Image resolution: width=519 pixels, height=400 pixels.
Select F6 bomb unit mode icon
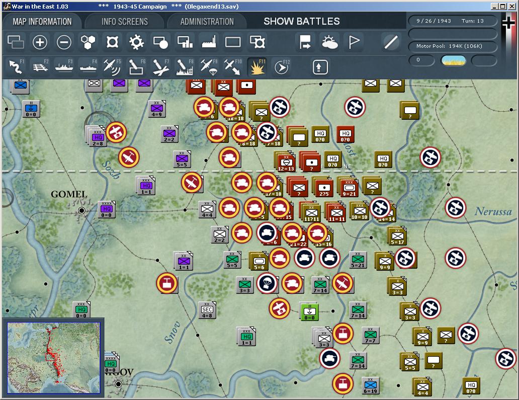point(136,66)
